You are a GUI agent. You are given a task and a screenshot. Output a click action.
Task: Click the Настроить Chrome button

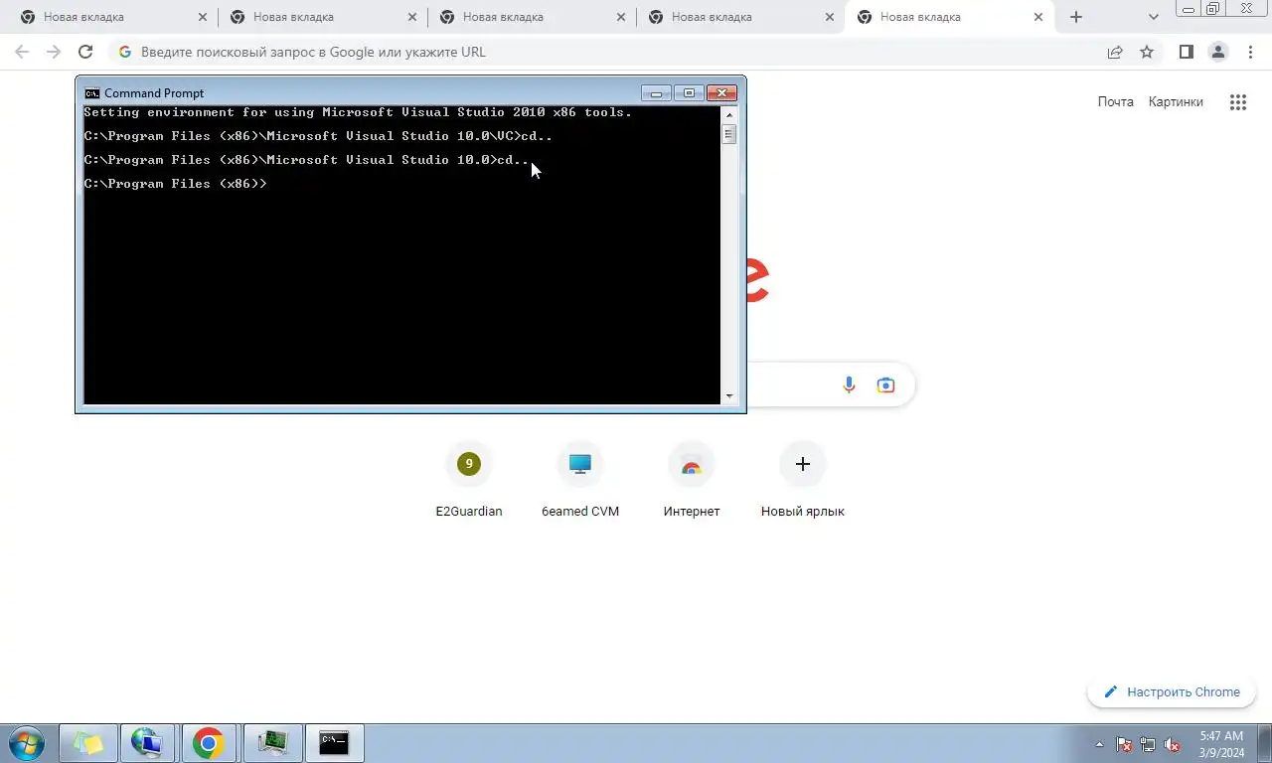1172,691
